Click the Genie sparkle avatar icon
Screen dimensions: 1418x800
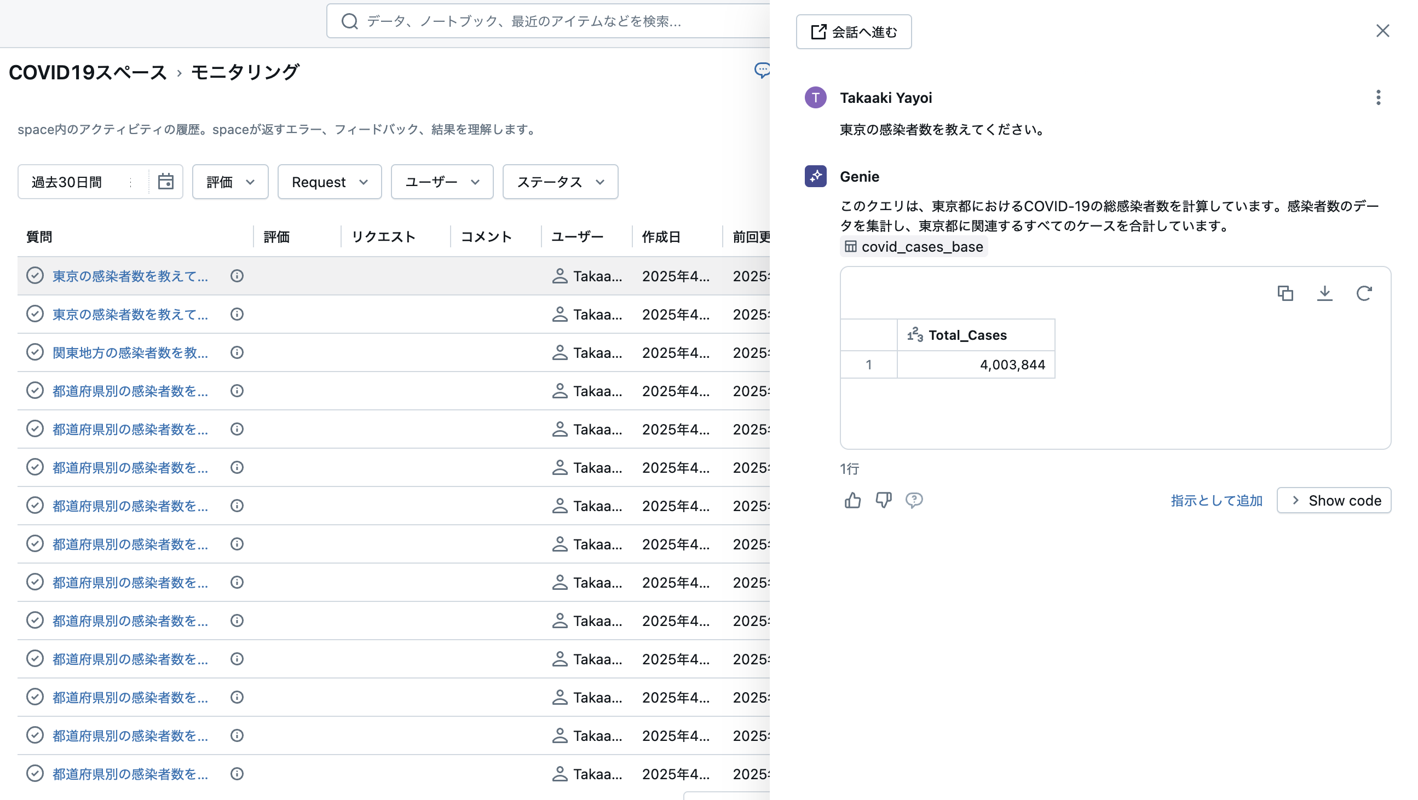point(815,177)
